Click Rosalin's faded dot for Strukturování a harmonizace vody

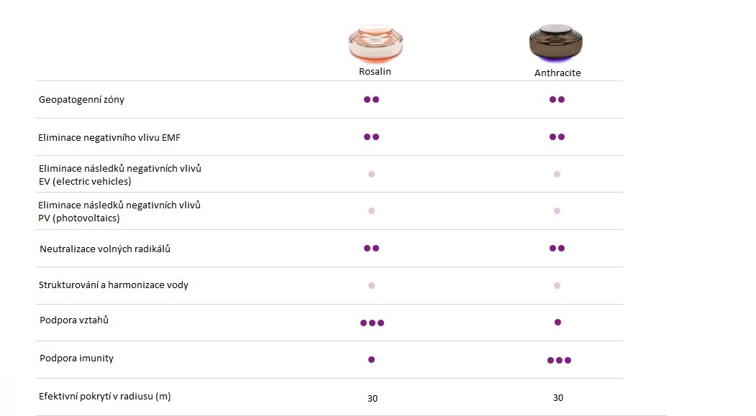371,285
